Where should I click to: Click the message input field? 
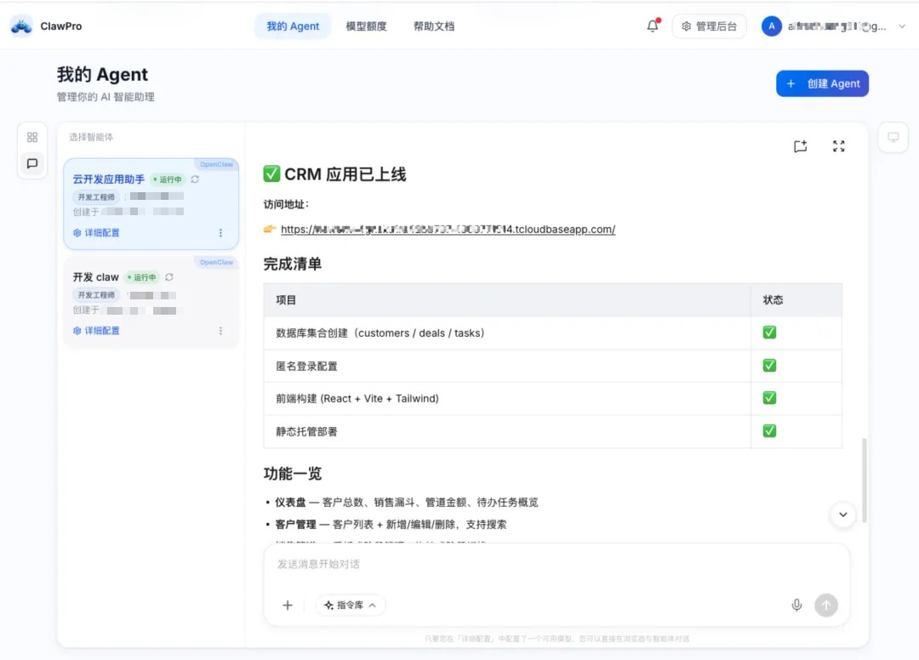click(556, 565)
